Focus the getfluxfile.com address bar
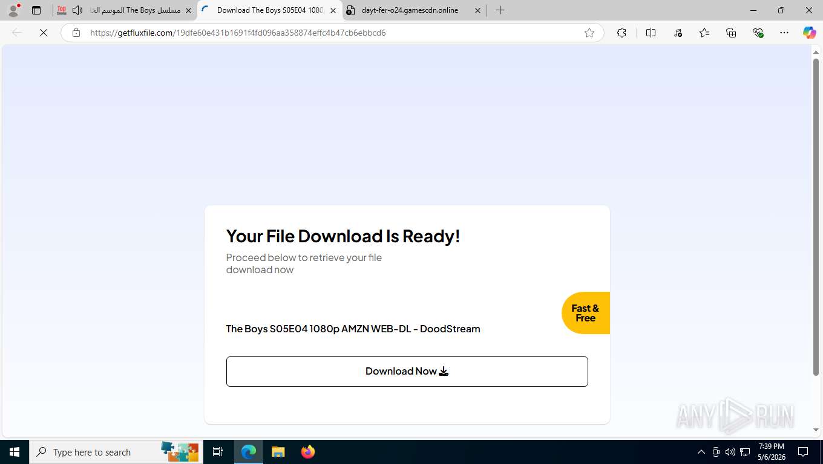 point(333,33)
